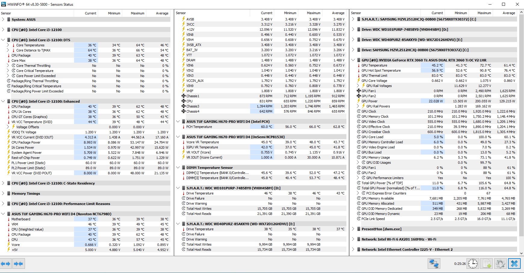Click the fan icon beside Chassis1
This screenshot has height=273, width=524.
184,96
